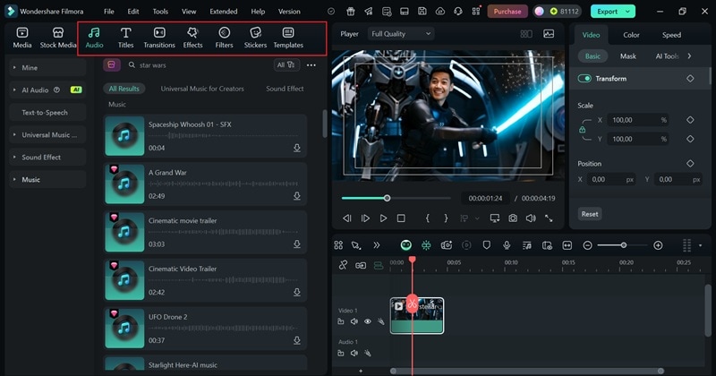Zoom in the timeline with plus icon
Screen dimensions: 716x376
point(658,245)
